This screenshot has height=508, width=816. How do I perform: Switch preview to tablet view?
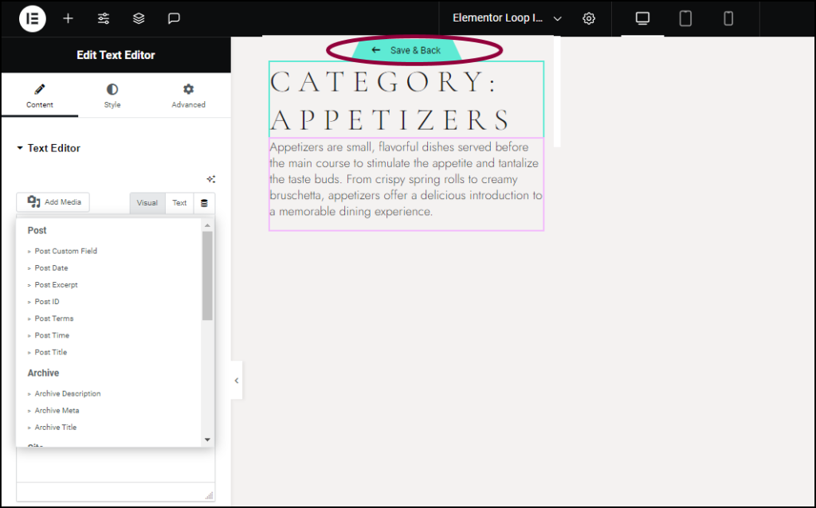point(685,18)
